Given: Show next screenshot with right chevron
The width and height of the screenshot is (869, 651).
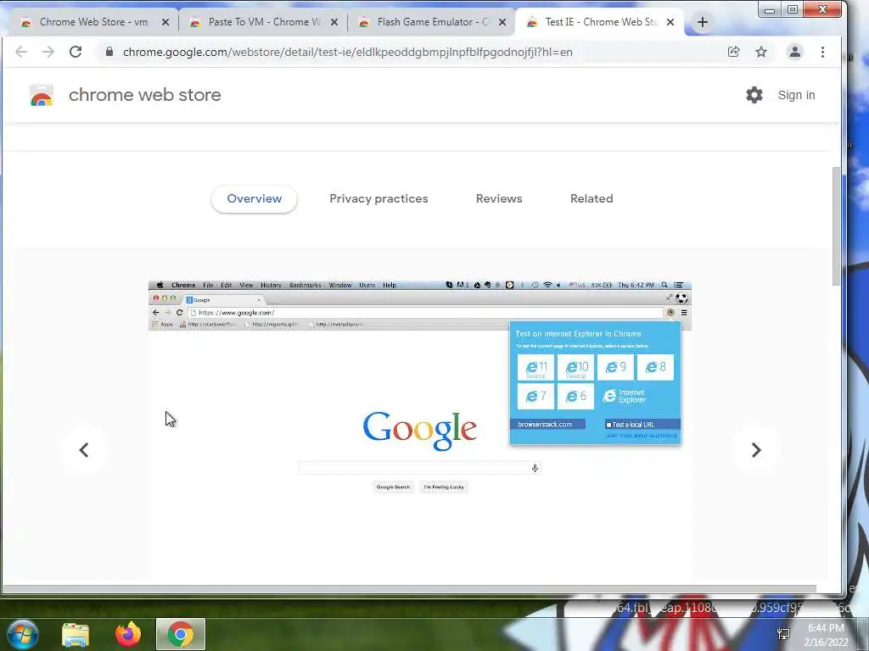Looking at the screenshot, I should (x=756, y=450).
